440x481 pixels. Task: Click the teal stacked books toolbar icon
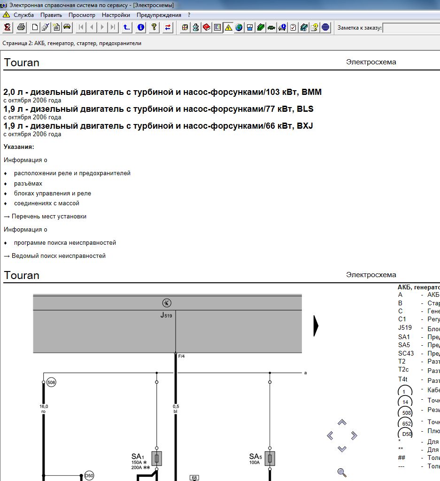pos(304,27)
